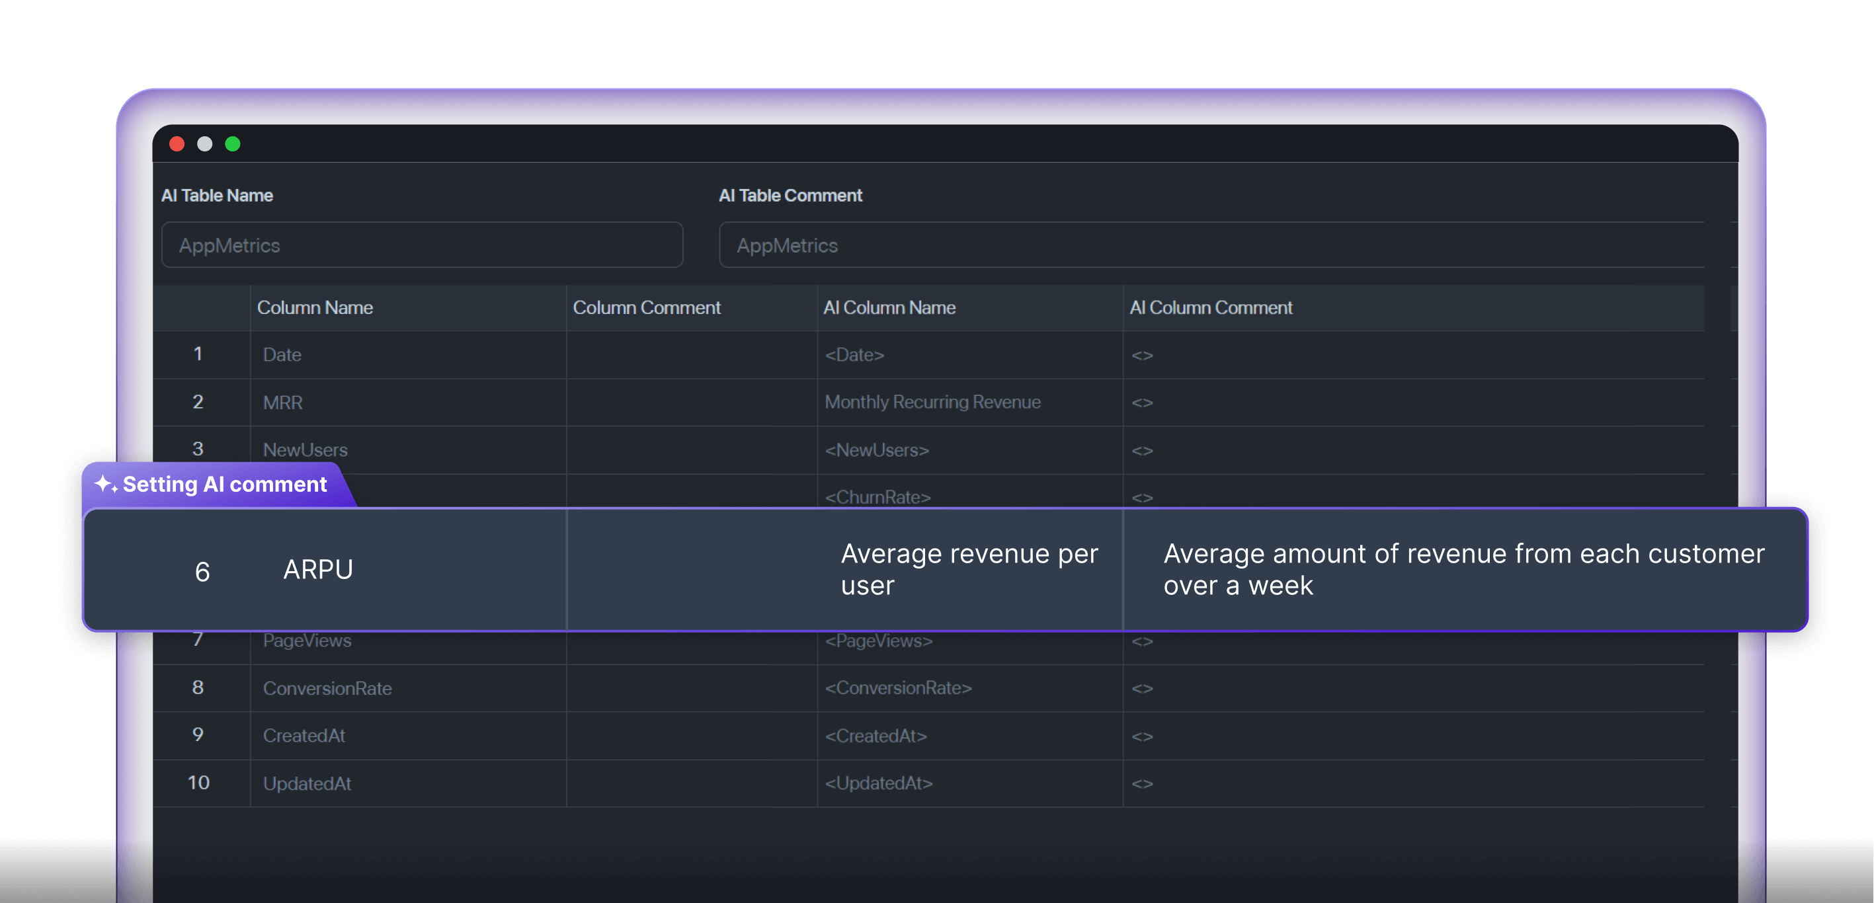Click the ConversionRate column name cell

point(408,687)
